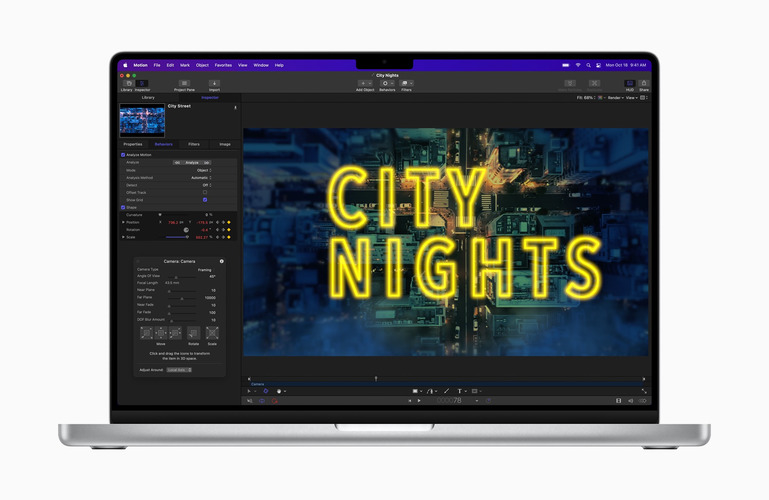
Task: Click the playback play button
Action: [x=419, y=400]
